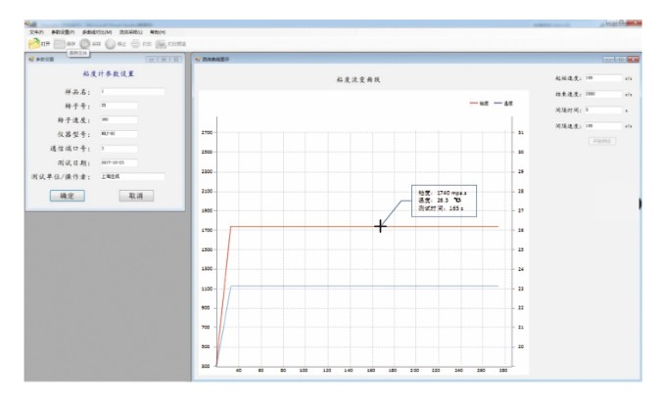Image resolution: width=661 pixels, height=403 pixels.
Task: Select the 转子号 rotor number field
Action: (131, 105)
